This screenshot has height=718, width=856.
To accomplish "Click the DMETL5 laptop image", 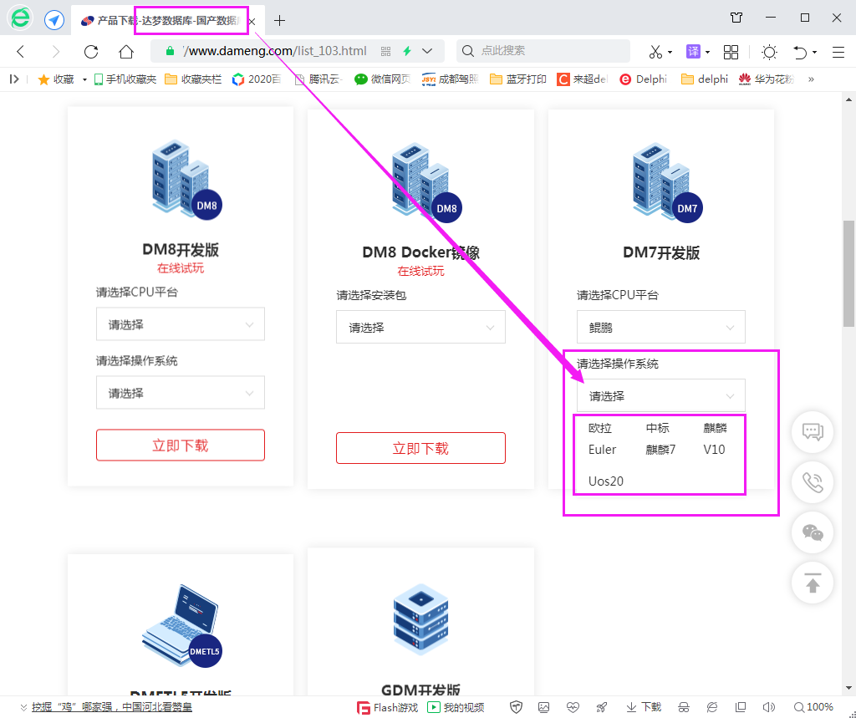I will coord(181,626).
